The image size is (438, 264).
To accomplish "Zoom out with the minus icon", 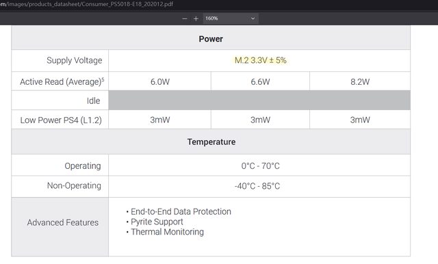I will click(x=185, y=18).
